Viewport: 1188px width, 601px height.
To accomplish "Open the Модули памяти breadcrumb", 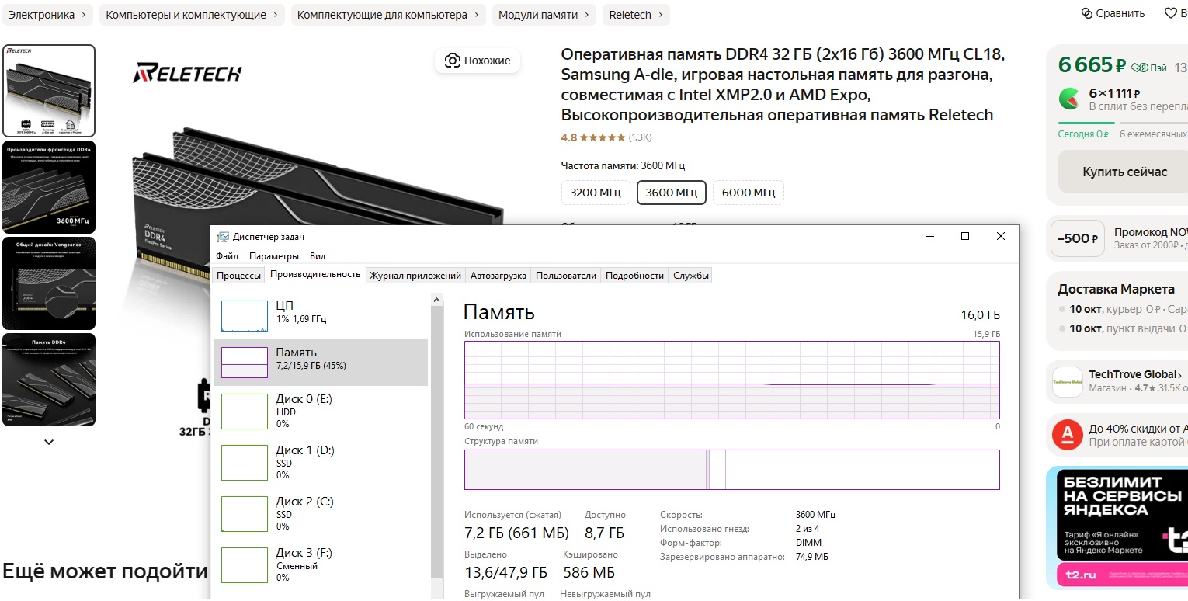I will [544, 15].
